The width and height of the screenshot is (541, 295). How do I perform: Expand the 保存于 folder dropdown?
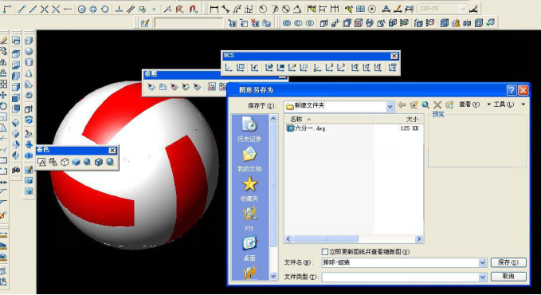(x=390, y=107)
